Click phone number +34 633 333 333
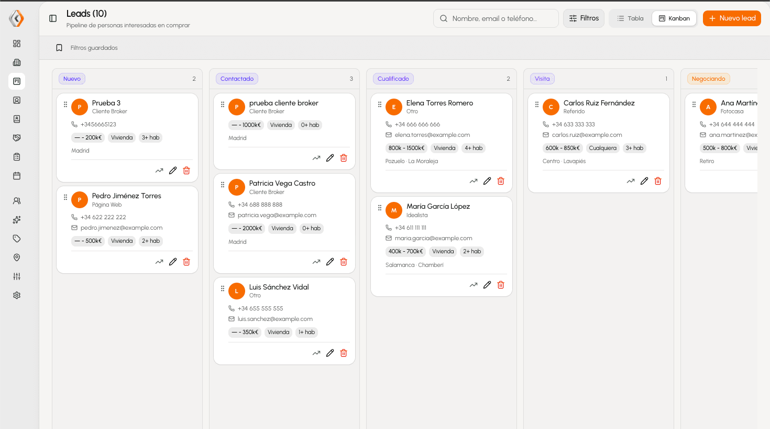The width and height of the screenshot is (770, 429). click(x=574, y=125)
